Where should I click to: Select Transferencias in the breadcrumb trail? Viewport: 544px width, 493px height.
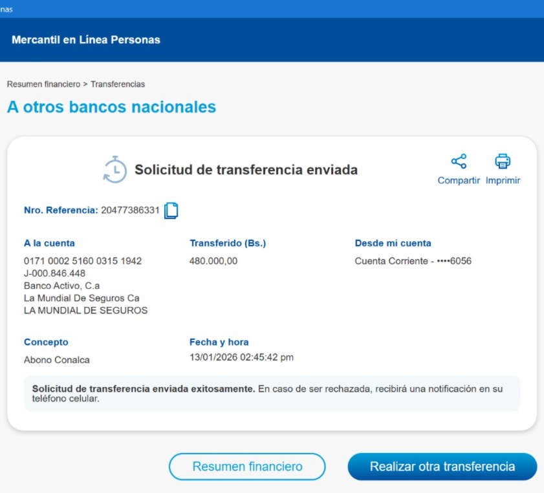click(118, 84)
